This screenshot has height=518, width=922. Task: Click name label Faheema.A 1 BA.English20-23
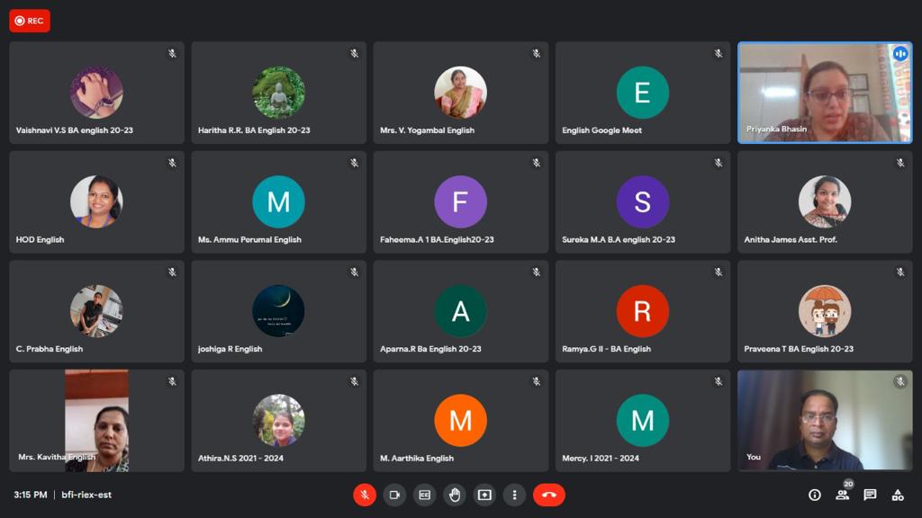click(437, 239)
